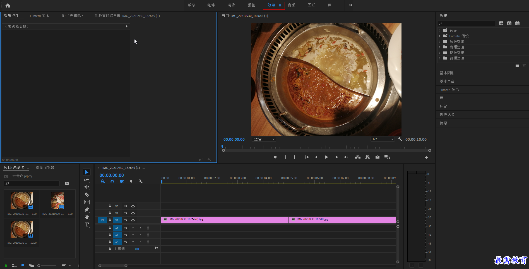Viewport: 529px width, 269px height.
Task: Switch to 音频 workspace
Action: click(292, 5)
